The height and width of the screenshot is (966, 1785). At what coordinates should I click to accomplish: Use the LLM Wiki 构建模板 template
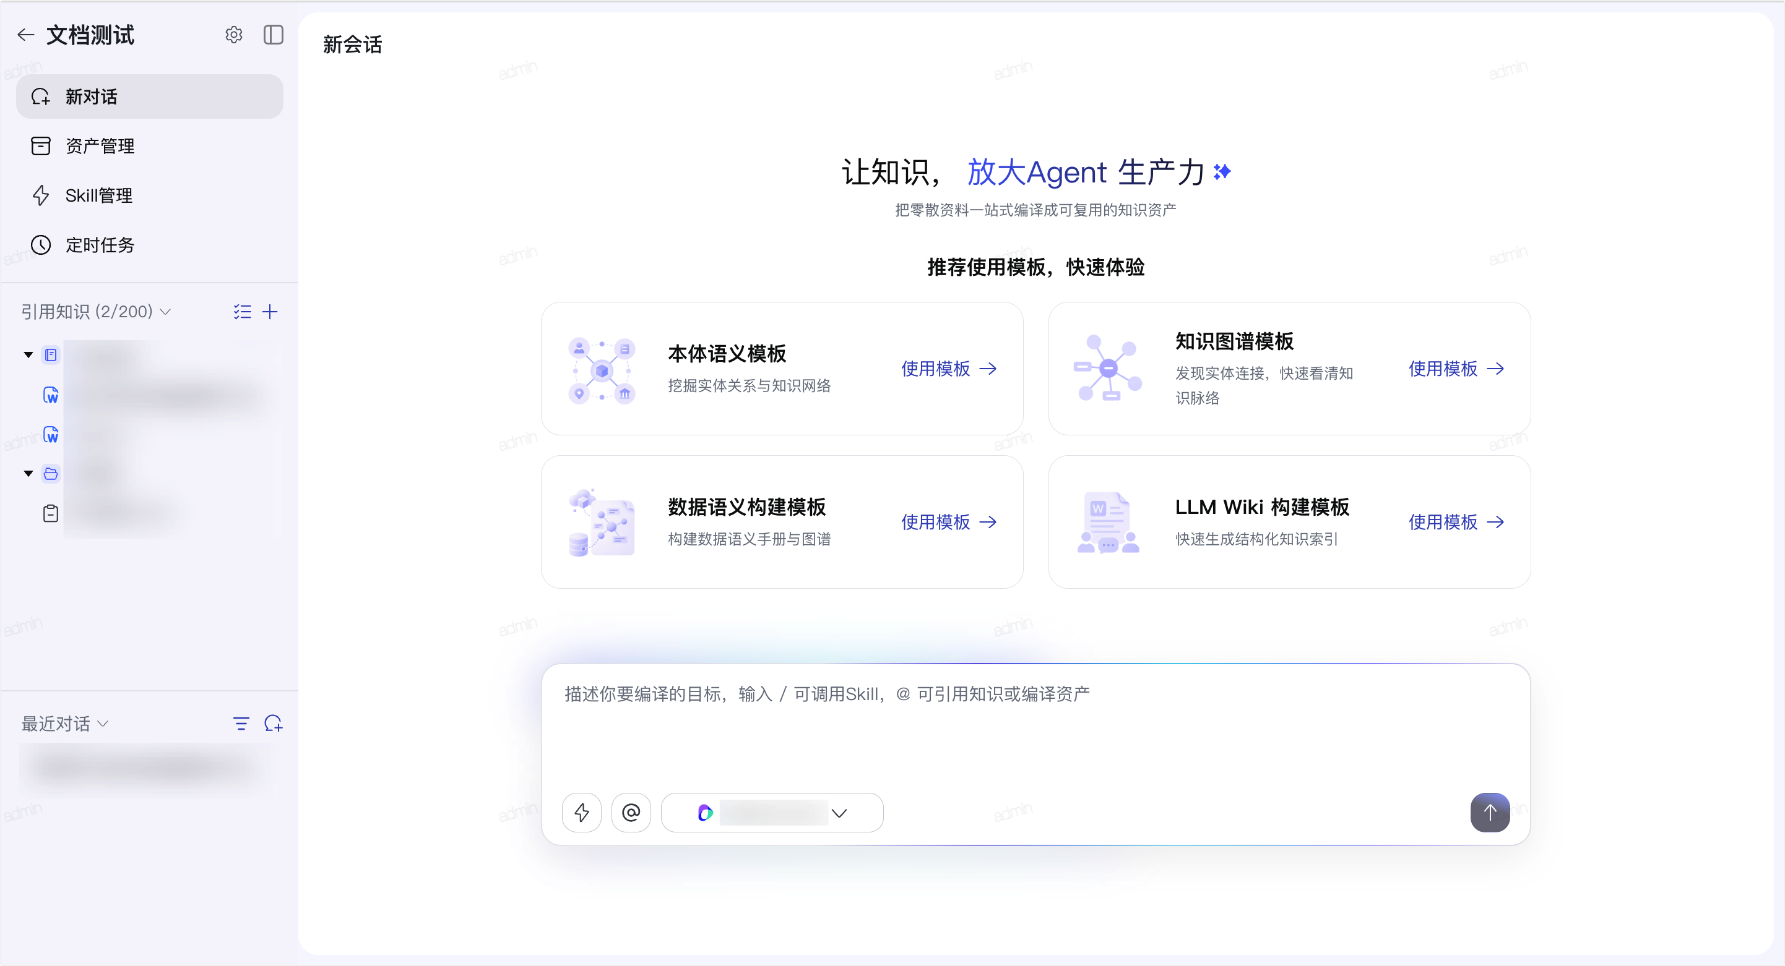[1456, 521]
